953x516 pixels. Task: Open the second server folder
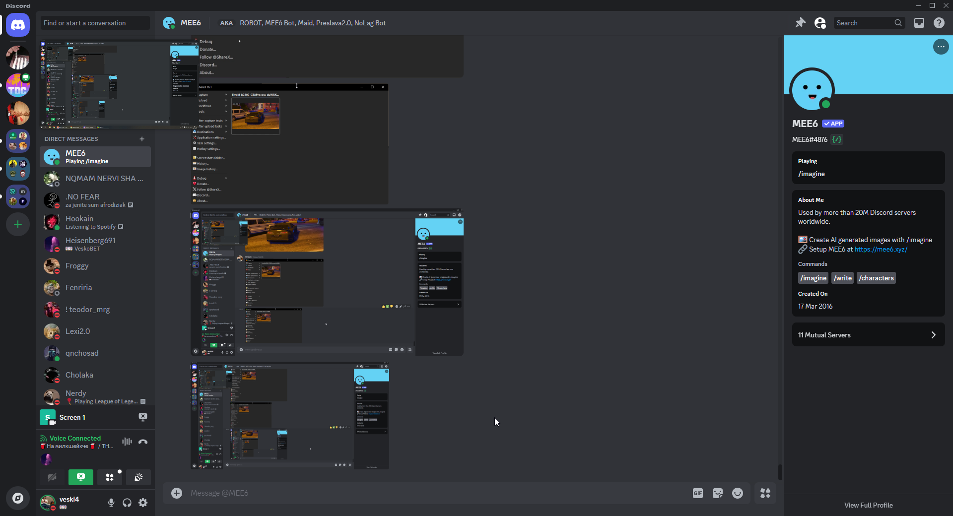click(18, 169)
